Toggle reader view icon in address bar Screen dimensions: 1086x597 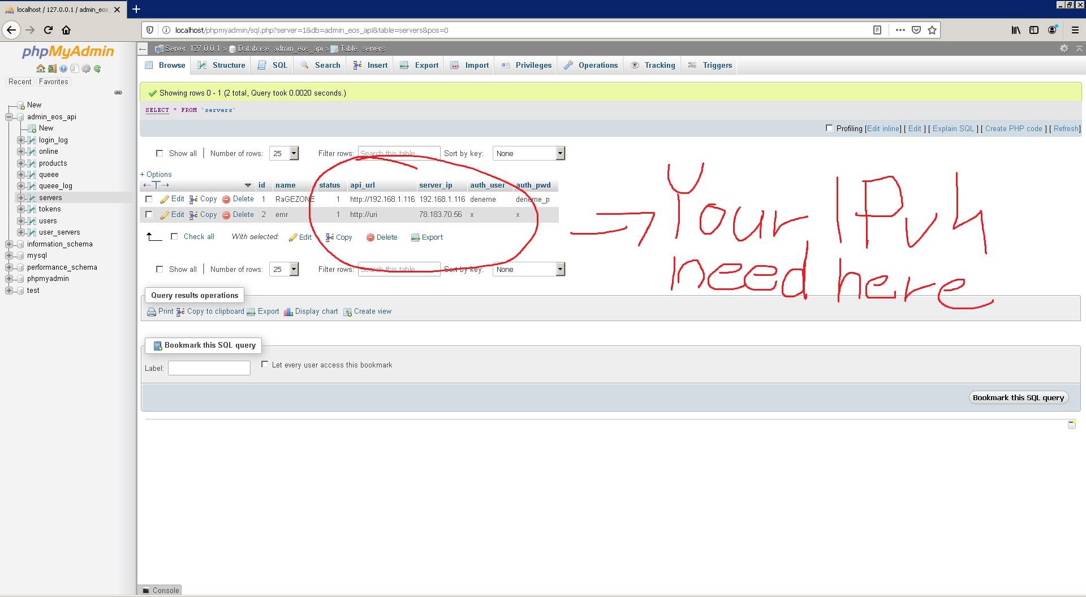tap(877, 30)
